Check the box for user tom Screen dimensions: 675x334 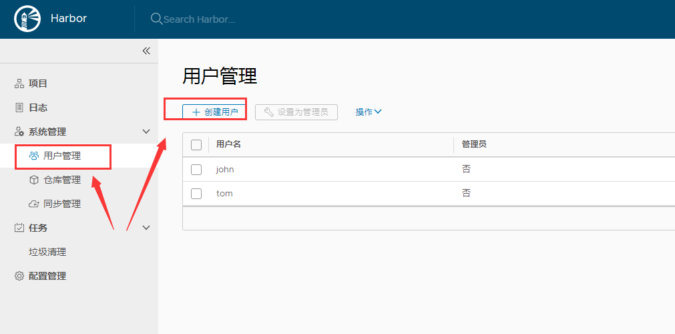click(196, 194)
